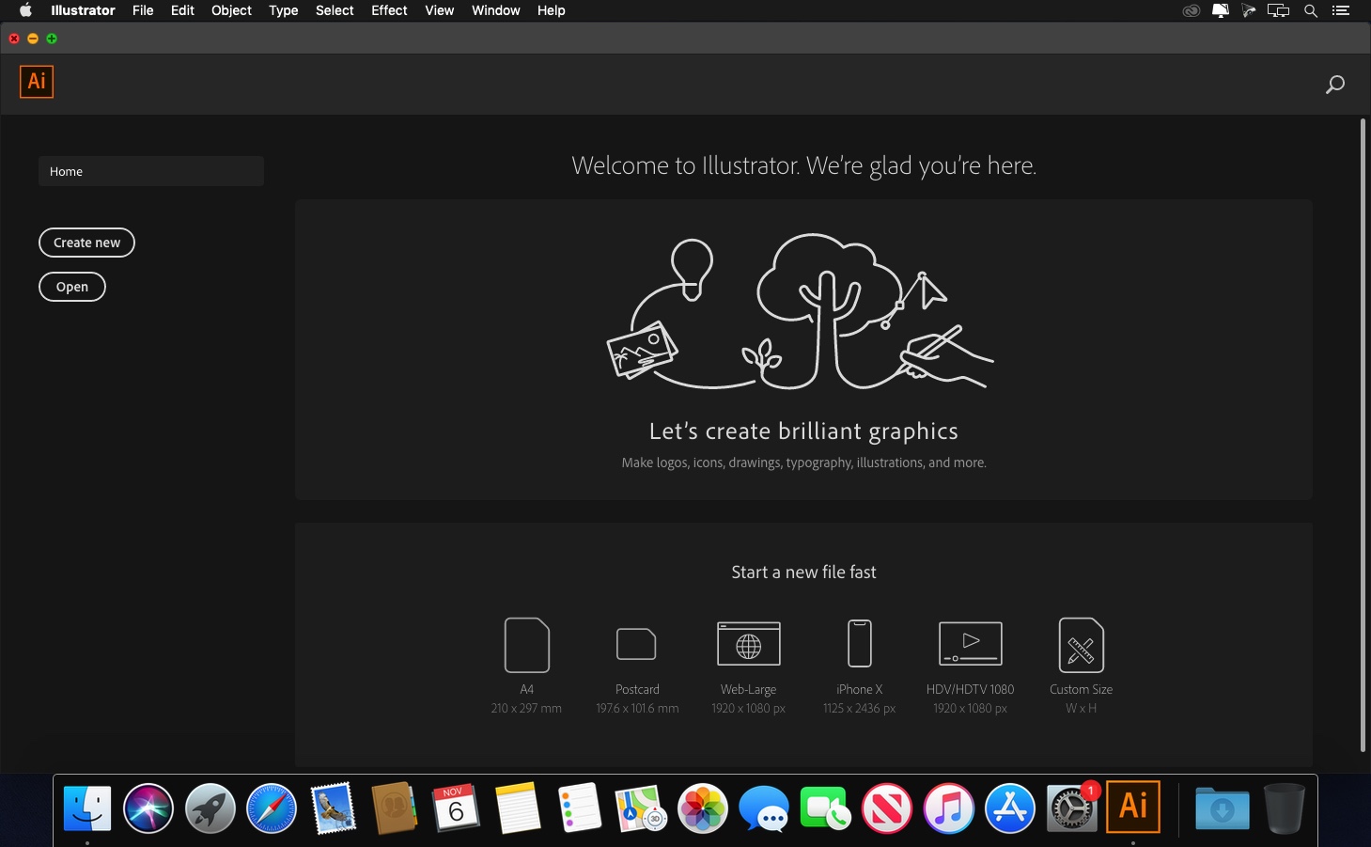Choose the Postcard preset icon

tap(636, 645)
